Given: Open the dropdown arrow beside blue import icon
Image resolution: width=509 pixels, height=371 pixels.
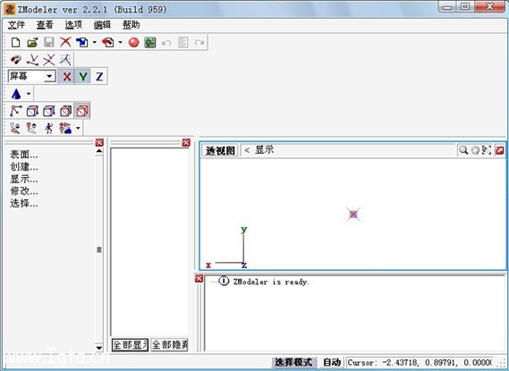Looking at the screenshot, I should point(95,43).
